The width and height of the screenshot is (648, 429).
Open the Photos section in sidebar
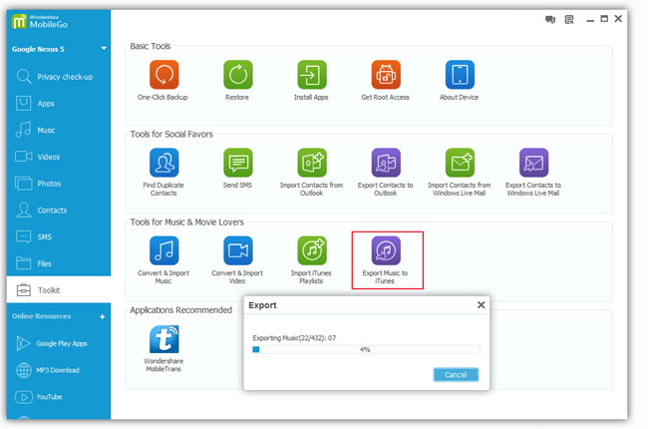pyautogui.click(x=59, y=184)
